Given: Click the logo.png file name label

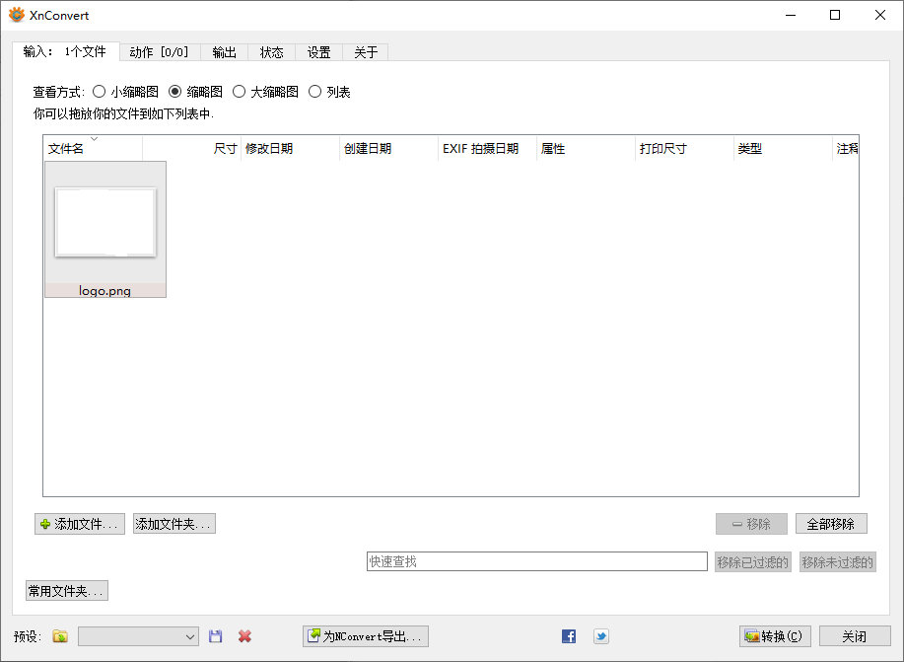Looking at the screenshot, I should [104, 290].
